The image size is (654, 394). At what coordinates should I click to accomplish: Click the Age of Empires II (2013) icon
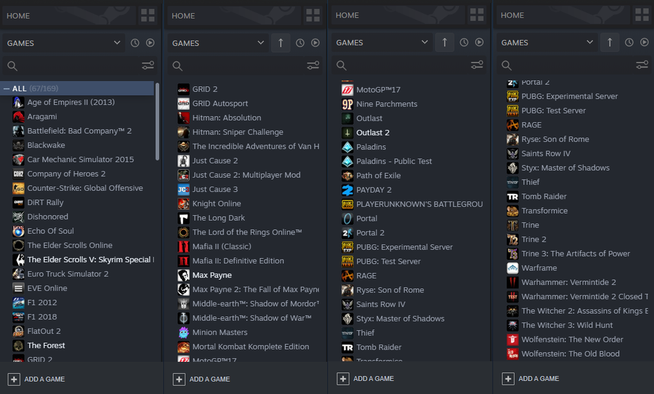pos(18,103)
